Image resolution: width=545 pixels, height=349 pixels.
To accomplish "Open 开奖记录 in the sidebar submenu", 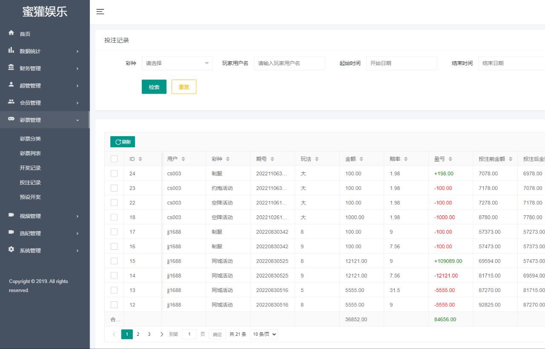I will pyautogui.click(x=30, y=168).
